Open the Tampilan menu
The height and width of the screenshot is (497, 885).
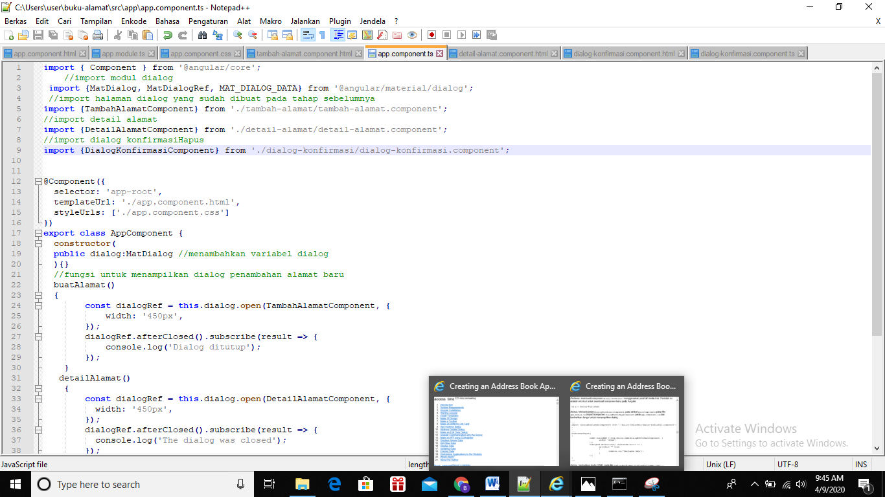[x=96, y=21]
